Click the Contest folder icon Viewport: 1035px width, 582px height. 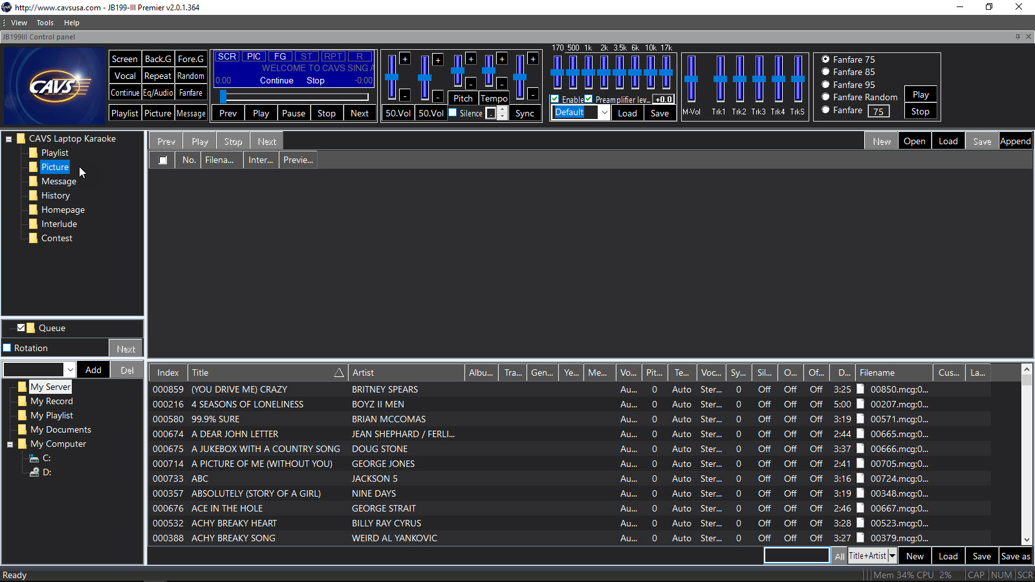click(x=34, y=238)
